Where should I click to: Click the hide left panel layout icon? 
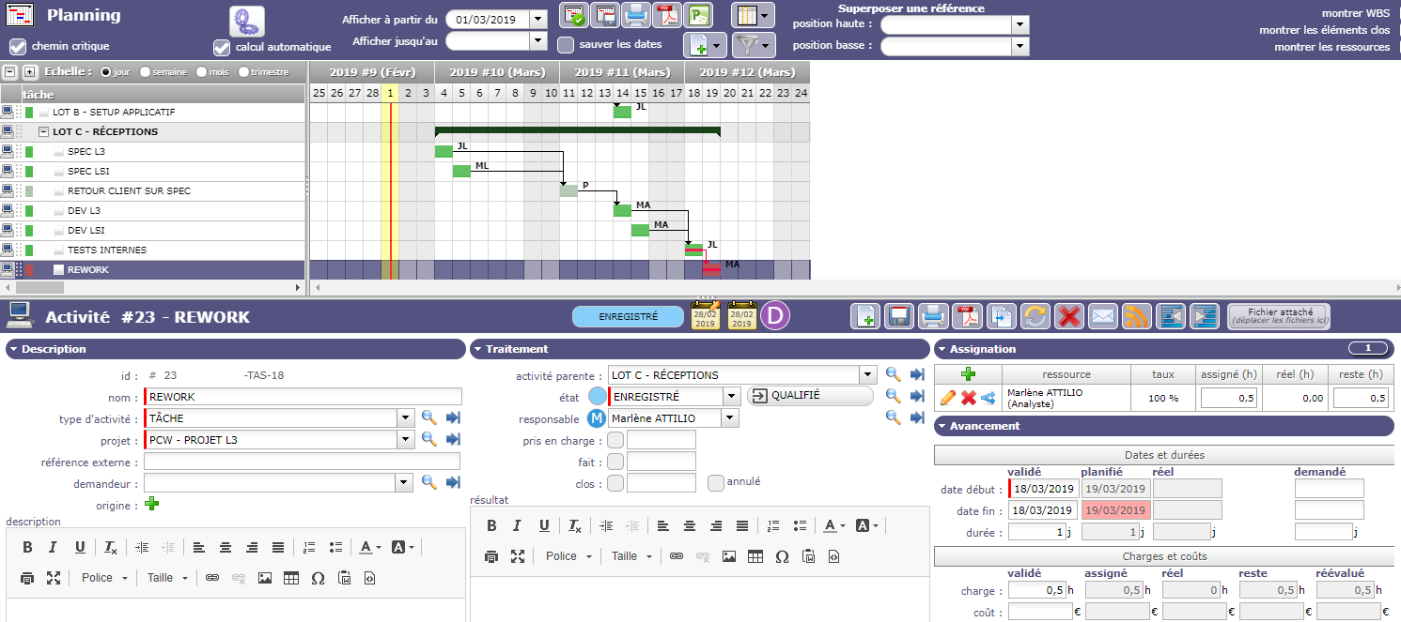pyautogui.click(x=1171, y=316)
